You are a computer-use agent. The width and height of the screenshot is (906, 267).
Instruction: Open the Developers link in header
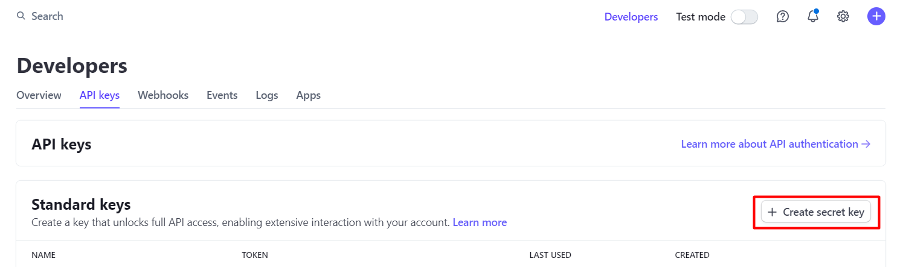(x=631, y=17)
